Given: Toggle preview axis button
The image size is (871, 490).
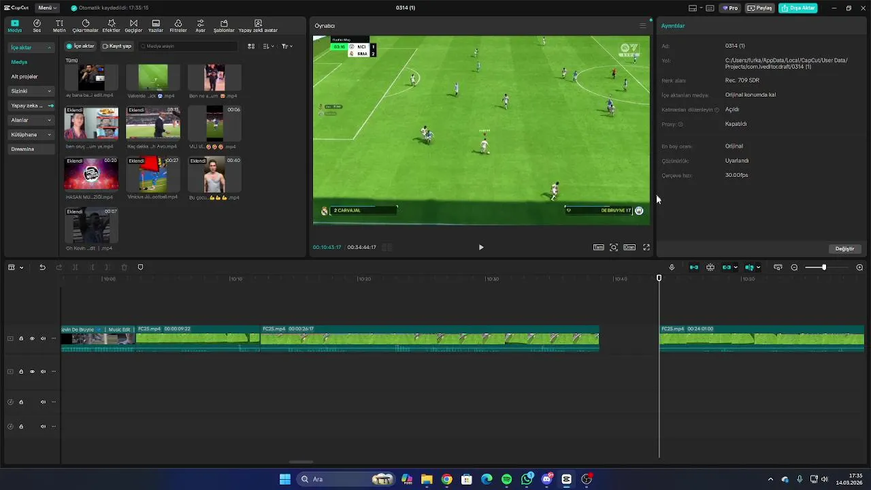Looking at the screenshot, I should (x=749, y=267).
